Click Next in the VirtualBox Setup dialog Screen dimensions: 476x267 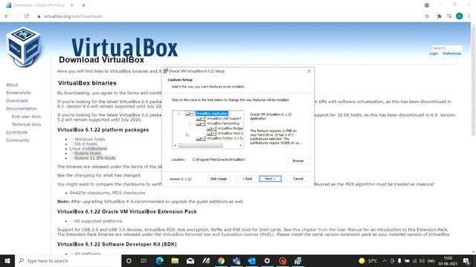tap(270, 179)
